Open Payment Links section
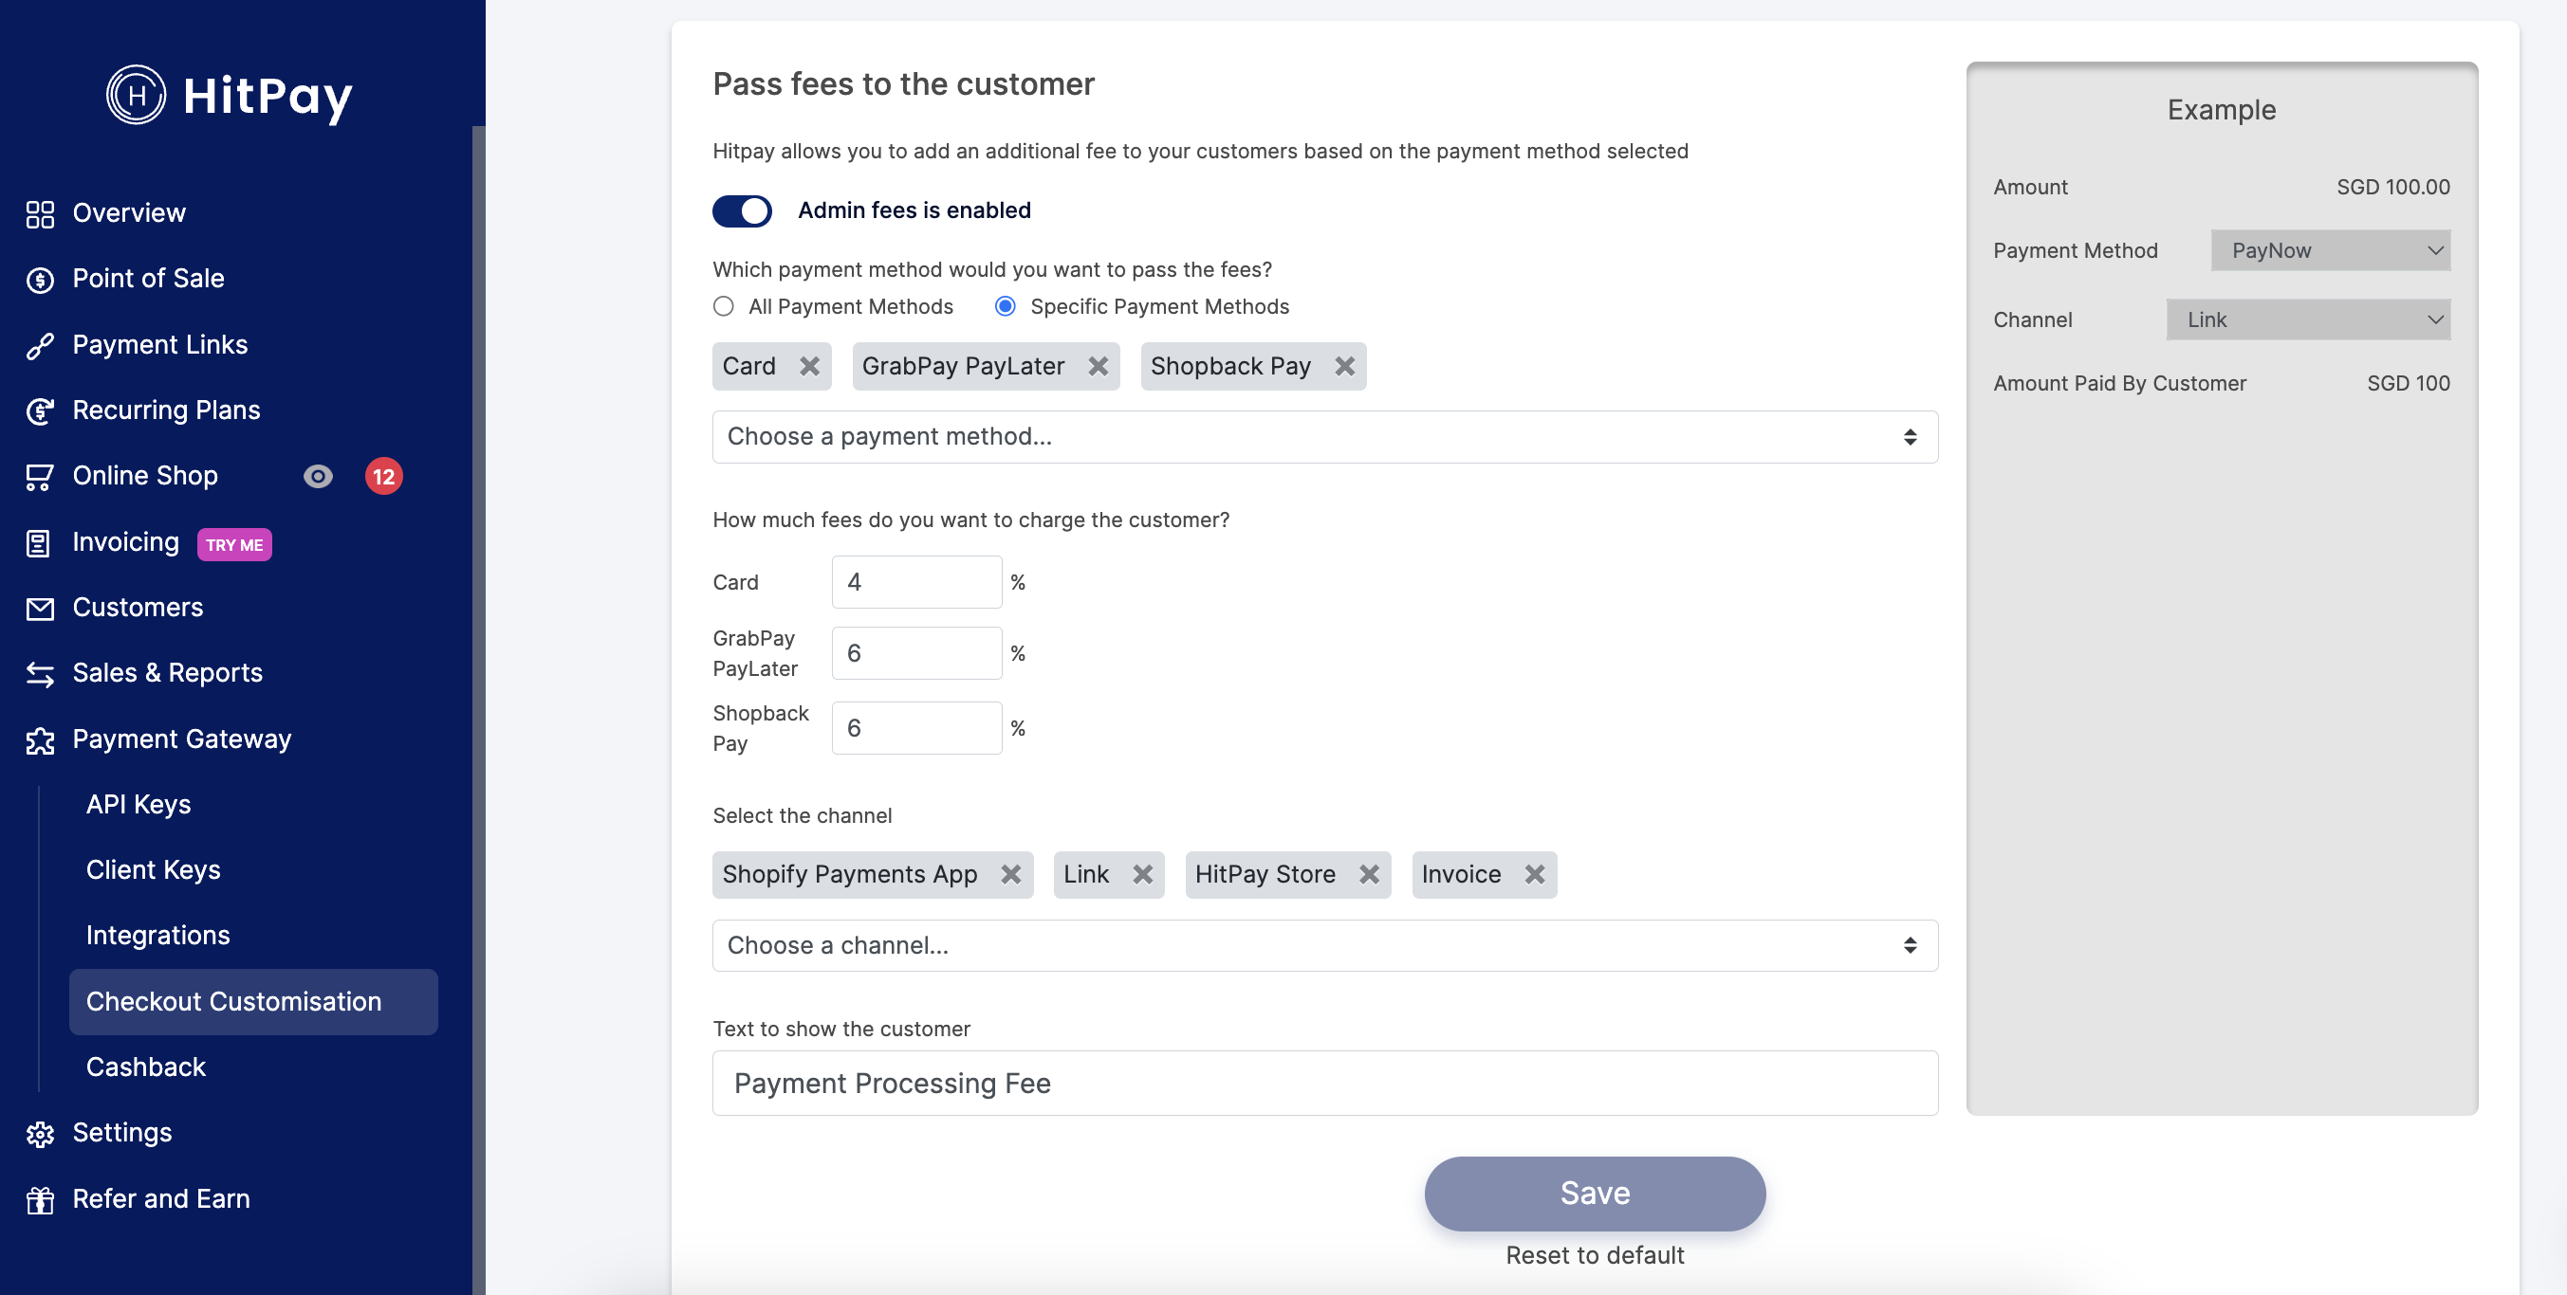The width and height of the screenshot is (2567, 1295). click(x=159, y=345)
